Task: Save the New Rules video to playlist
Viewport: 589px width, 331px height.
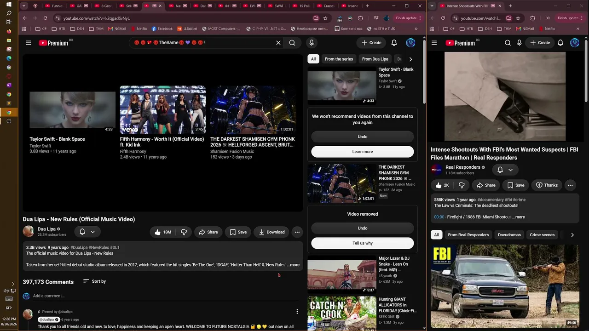Action: 238,232
